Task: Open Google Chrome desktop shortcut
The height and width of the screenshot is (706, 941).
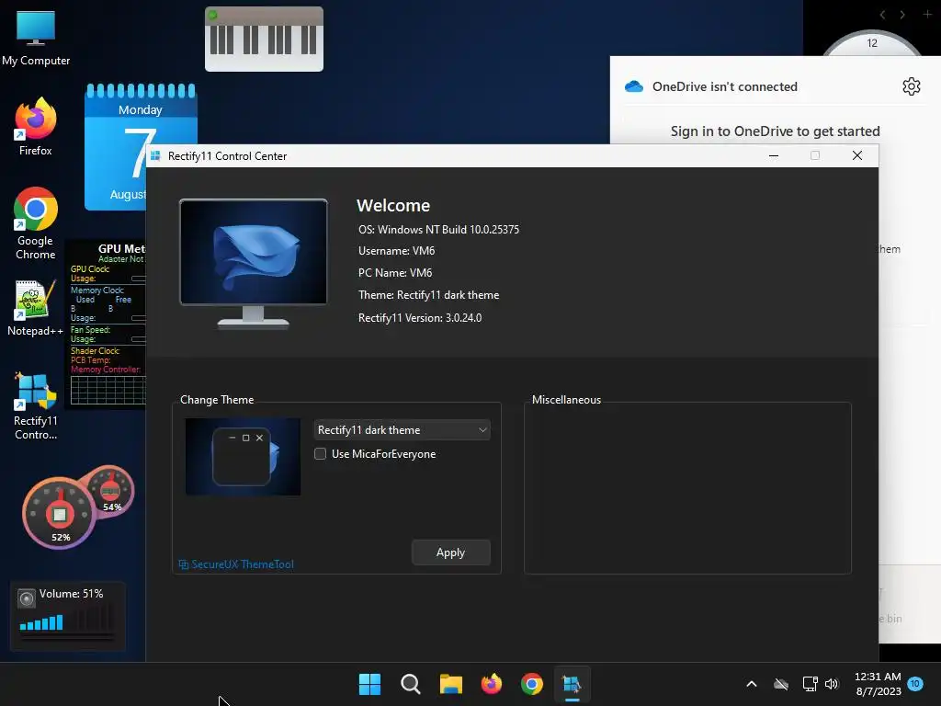Action: point(36,223)
